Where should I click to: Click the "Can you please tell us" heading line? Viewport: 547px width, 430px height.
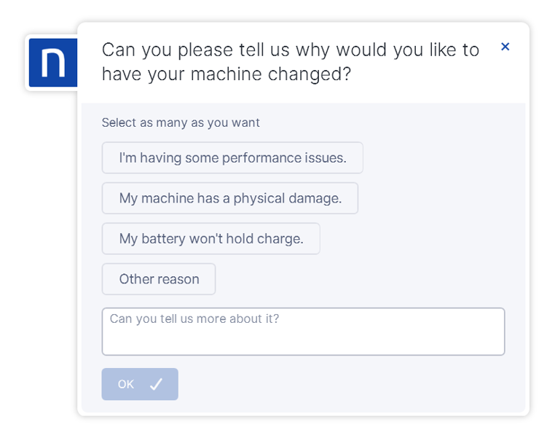coord(291,50)
